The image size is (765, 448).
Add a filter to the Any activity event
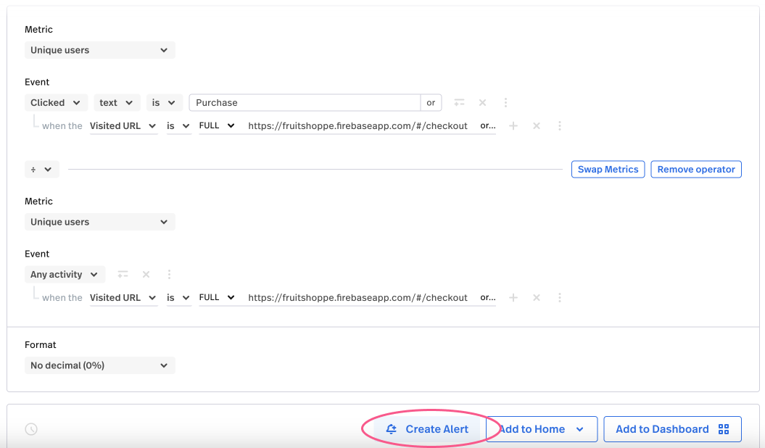pyautogui.click(x=123, y=274)
